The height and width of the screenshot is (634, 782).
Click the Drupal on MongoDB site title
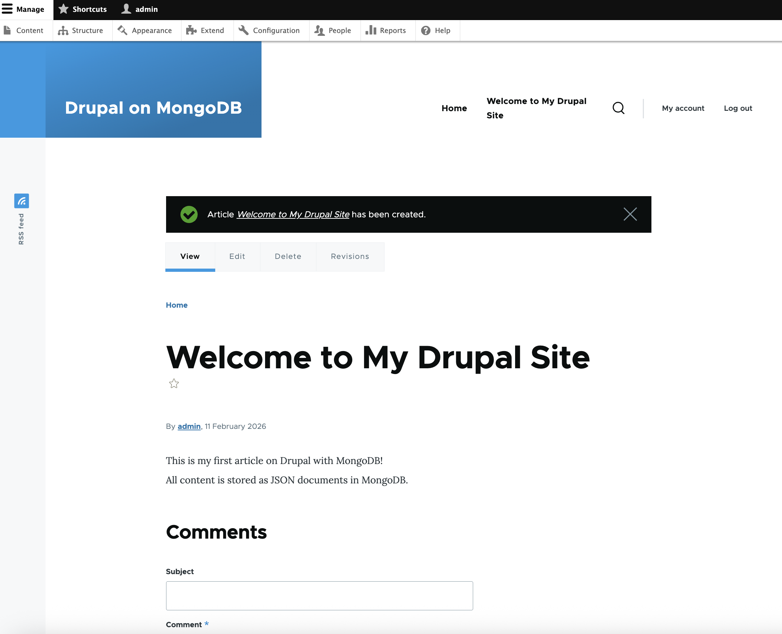(x=154, y=108)
